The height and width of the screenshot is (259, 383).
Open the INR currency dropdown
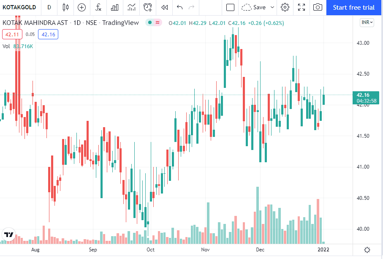[367, 22]
